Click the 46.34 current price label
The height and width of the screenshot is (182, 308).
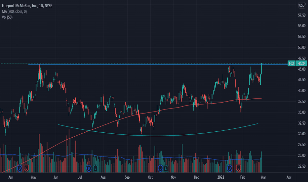301,63
